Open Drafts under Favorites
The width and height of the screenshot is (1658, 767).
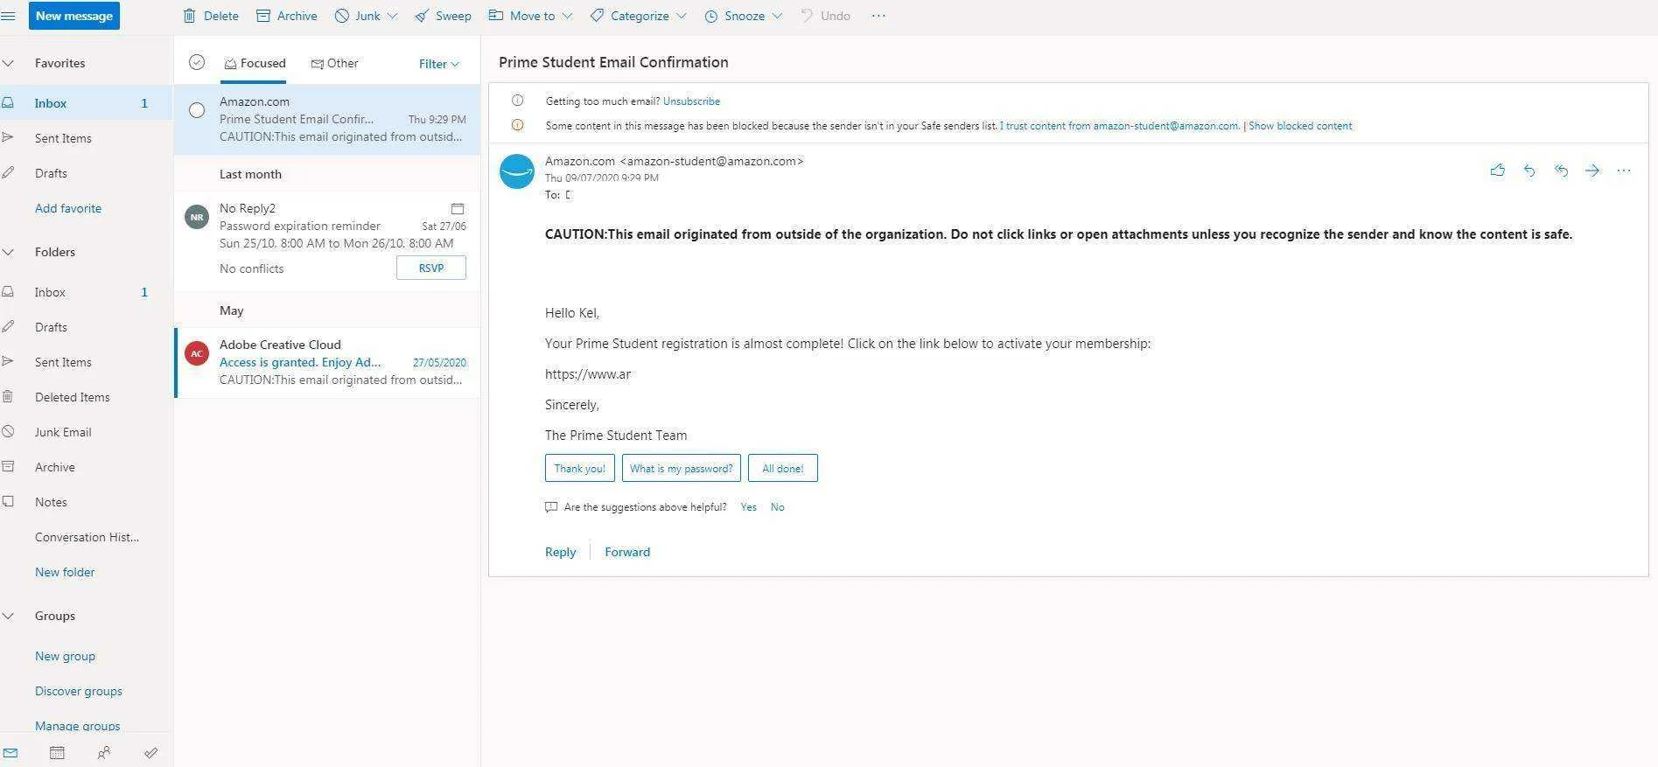point(86,173)
